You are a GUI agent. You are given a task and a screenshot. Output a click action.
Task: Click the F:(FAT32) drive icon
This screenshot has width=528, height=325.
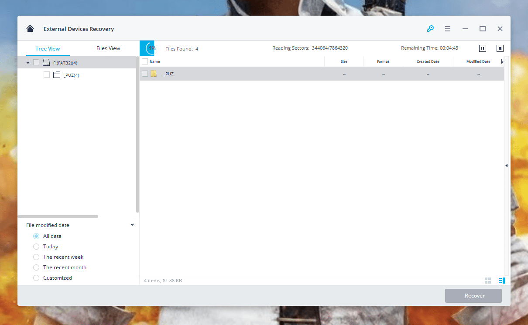pyautogui.click(x=46, y=63)
